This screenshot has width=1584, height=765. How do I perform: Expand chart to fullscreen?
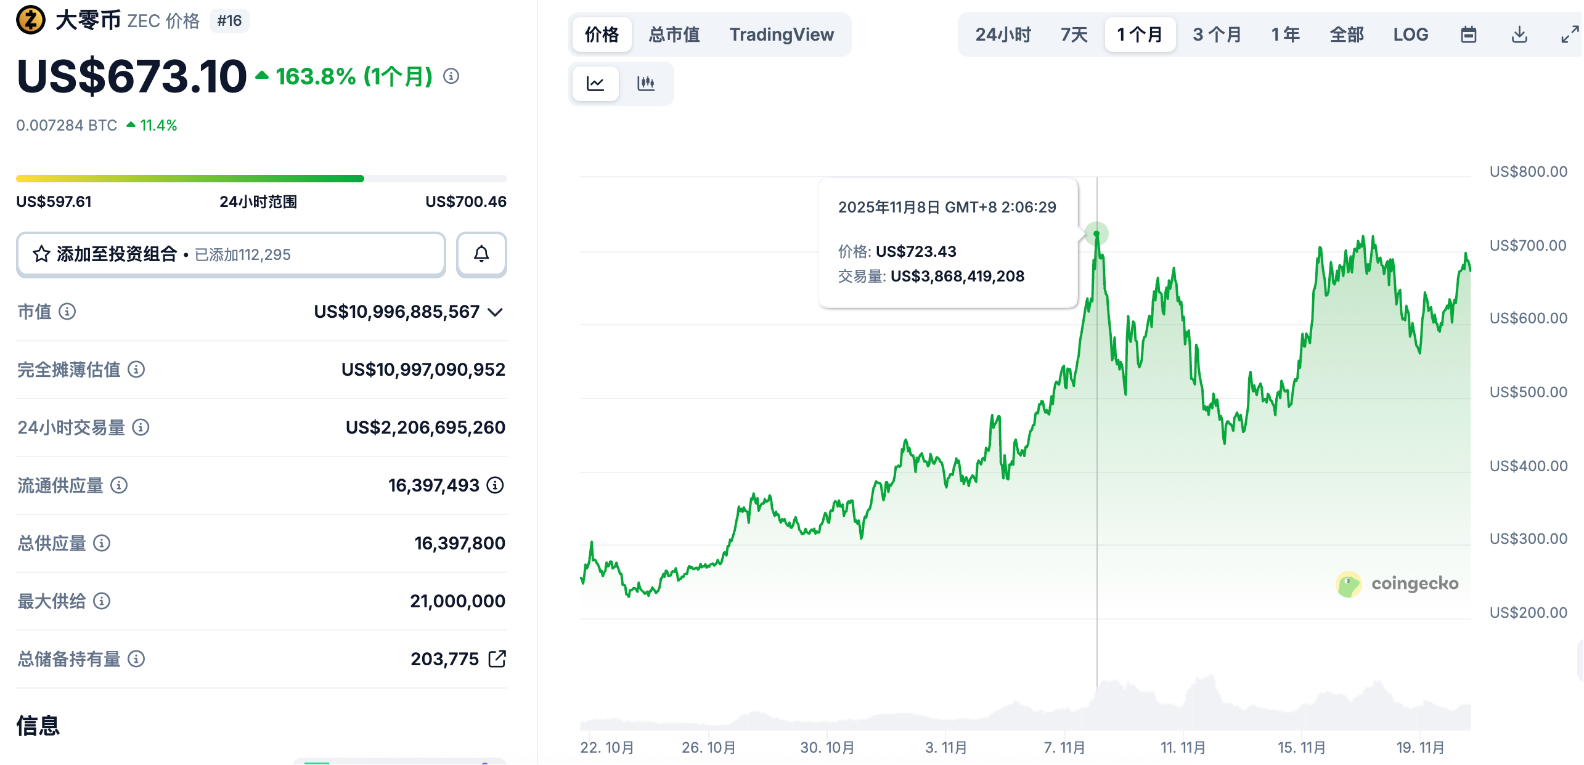click(1569, 34)
